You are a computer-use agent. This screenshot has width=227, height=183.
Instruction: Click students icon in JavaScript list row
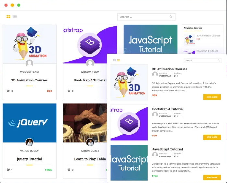coord(175,156)
